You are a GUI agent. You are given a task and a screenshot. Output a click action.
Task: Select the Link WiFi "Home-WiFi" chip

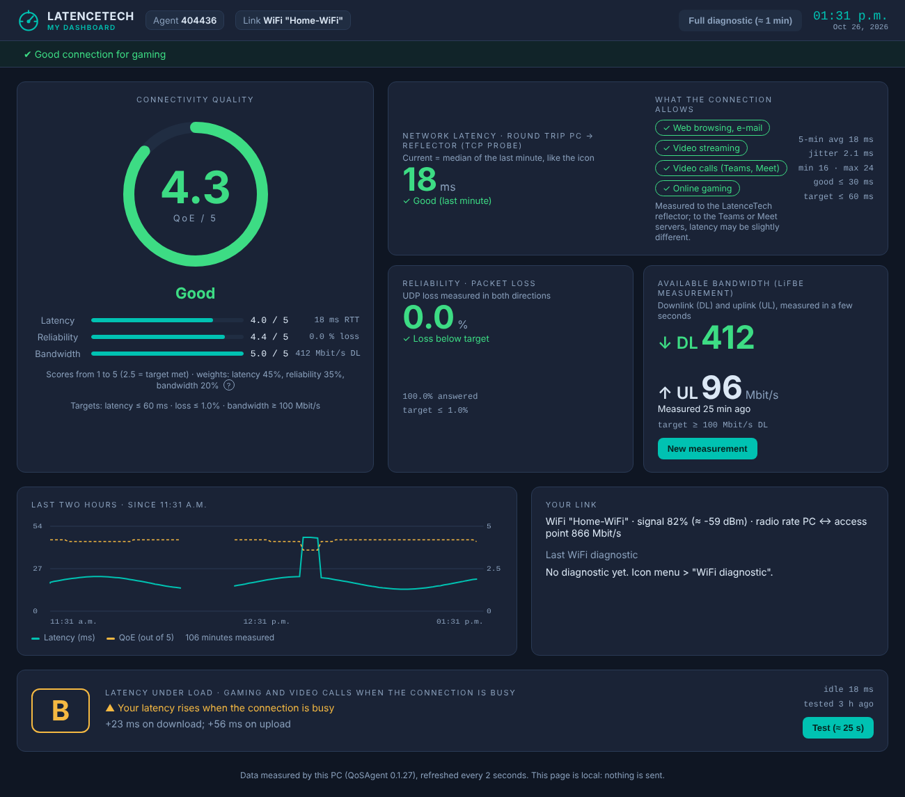tap(293, 20)
